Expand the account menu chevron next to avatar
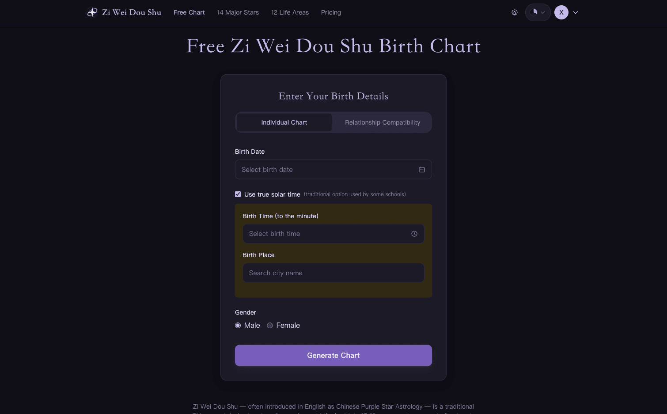The image size is (667, 414). click(x=576, y=12)
